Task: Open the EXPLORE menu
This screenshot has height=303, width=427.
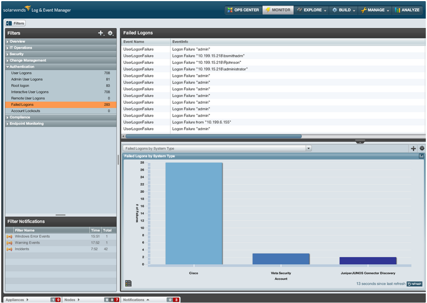Action: pos(311,10)
